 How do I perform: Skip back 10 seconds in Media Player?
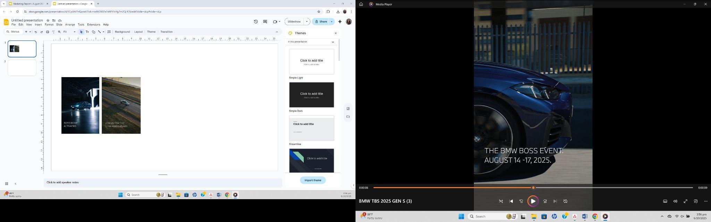(x=521, y=201)
